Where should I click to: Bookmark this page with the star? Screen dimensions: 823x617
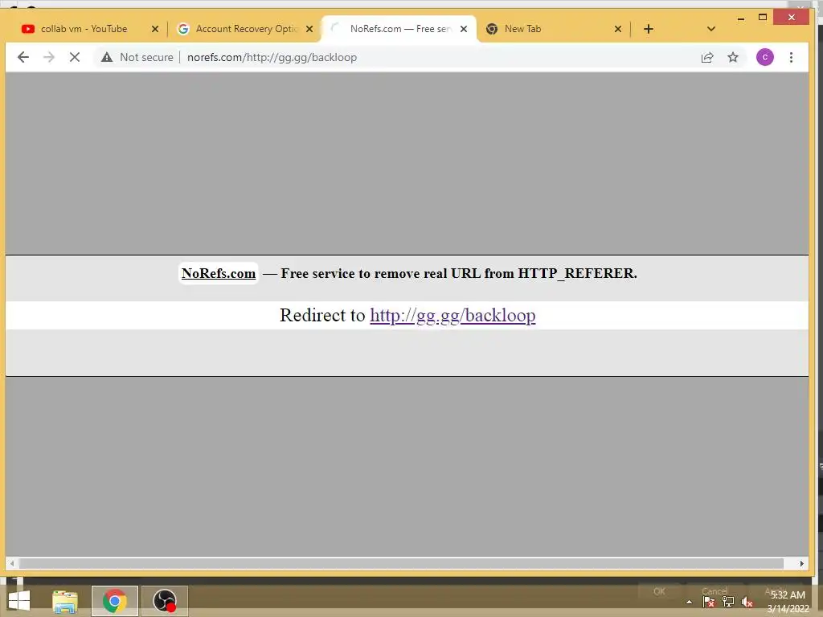point(733,57)
